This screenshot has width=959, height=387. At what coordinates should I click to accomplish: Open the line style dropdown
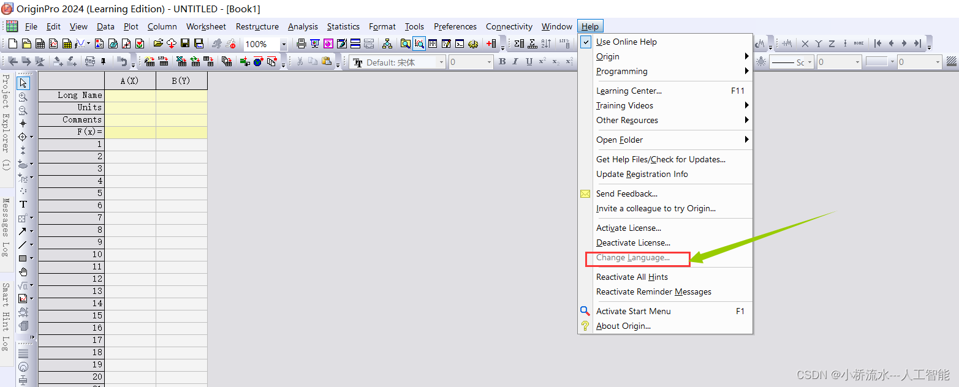(809, 62)
